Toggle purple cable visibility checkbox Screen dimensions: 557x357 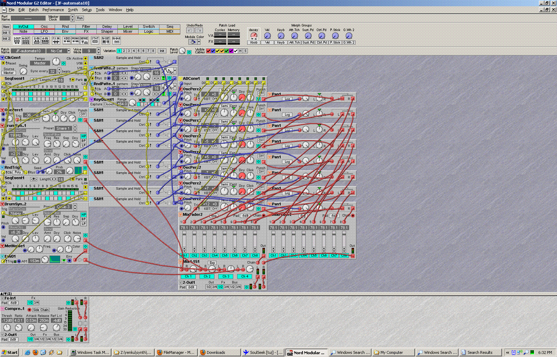pyautogui.click(x=231, y=51)
